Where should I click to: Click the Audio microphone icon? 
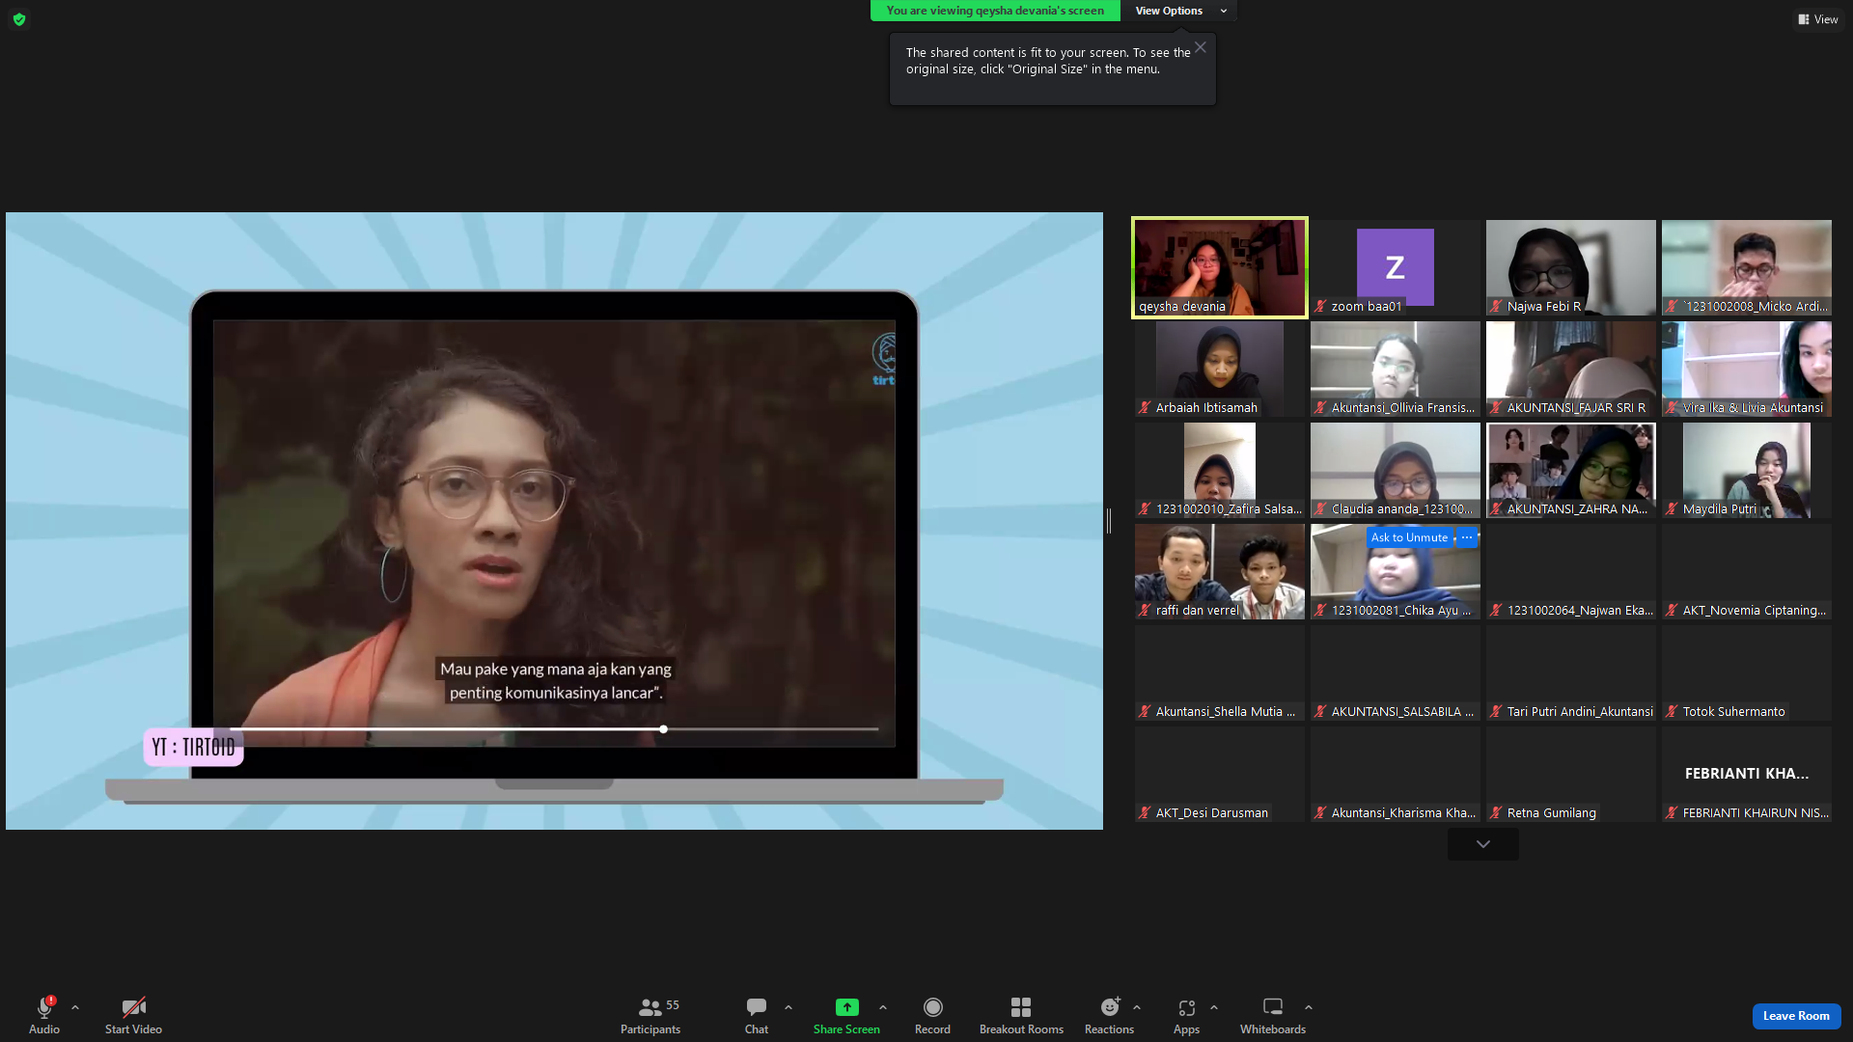(x=44, y=1007)
